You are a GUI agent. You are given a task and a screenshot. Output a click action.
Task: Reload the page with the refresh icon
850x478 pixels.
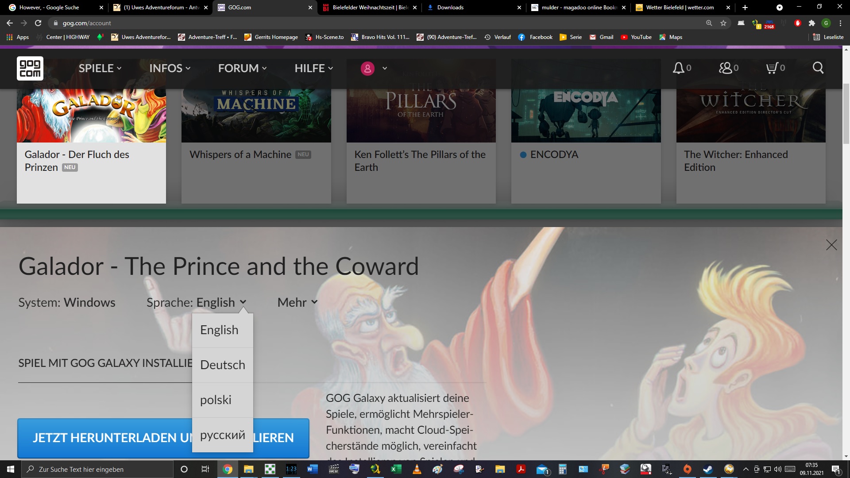pyautogui.click(x=38, y=23)
